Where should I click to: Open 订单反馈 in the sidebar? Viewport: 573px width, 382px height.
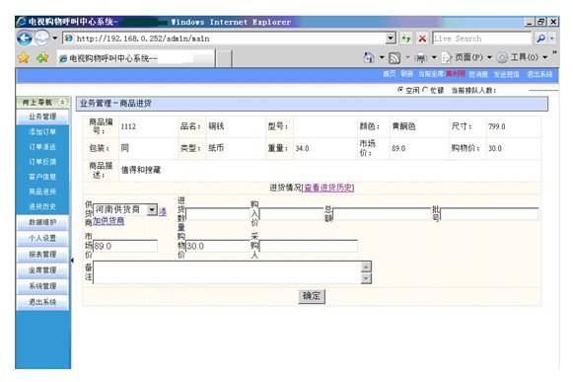42,162
